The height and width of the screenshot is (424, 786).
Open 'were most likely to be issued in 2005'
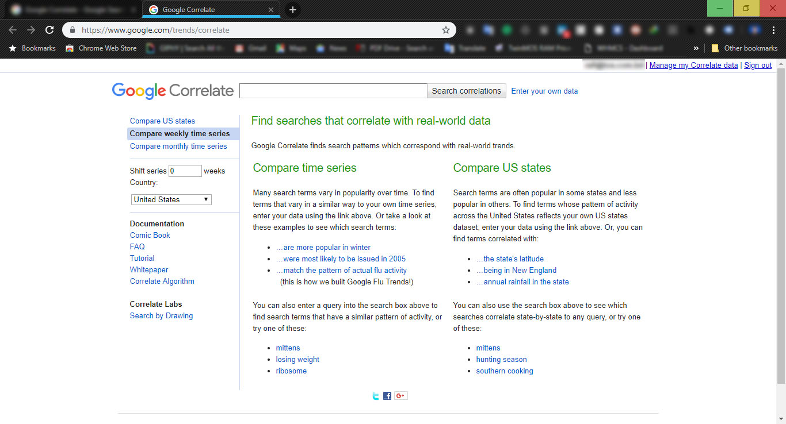(341, 259)
